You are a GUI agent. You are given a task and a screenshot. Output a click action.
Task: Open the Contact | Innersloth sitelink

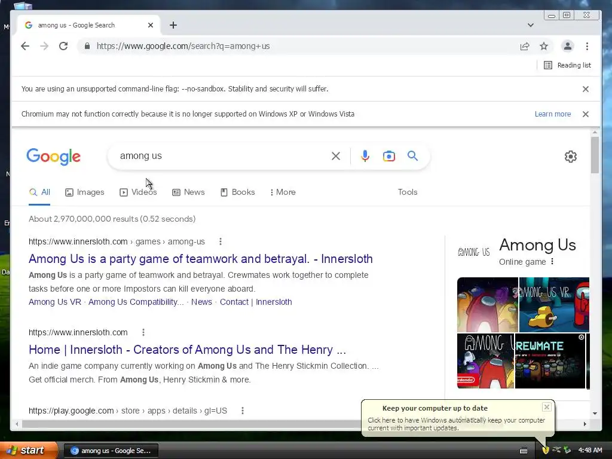click(x=256, y=302)
